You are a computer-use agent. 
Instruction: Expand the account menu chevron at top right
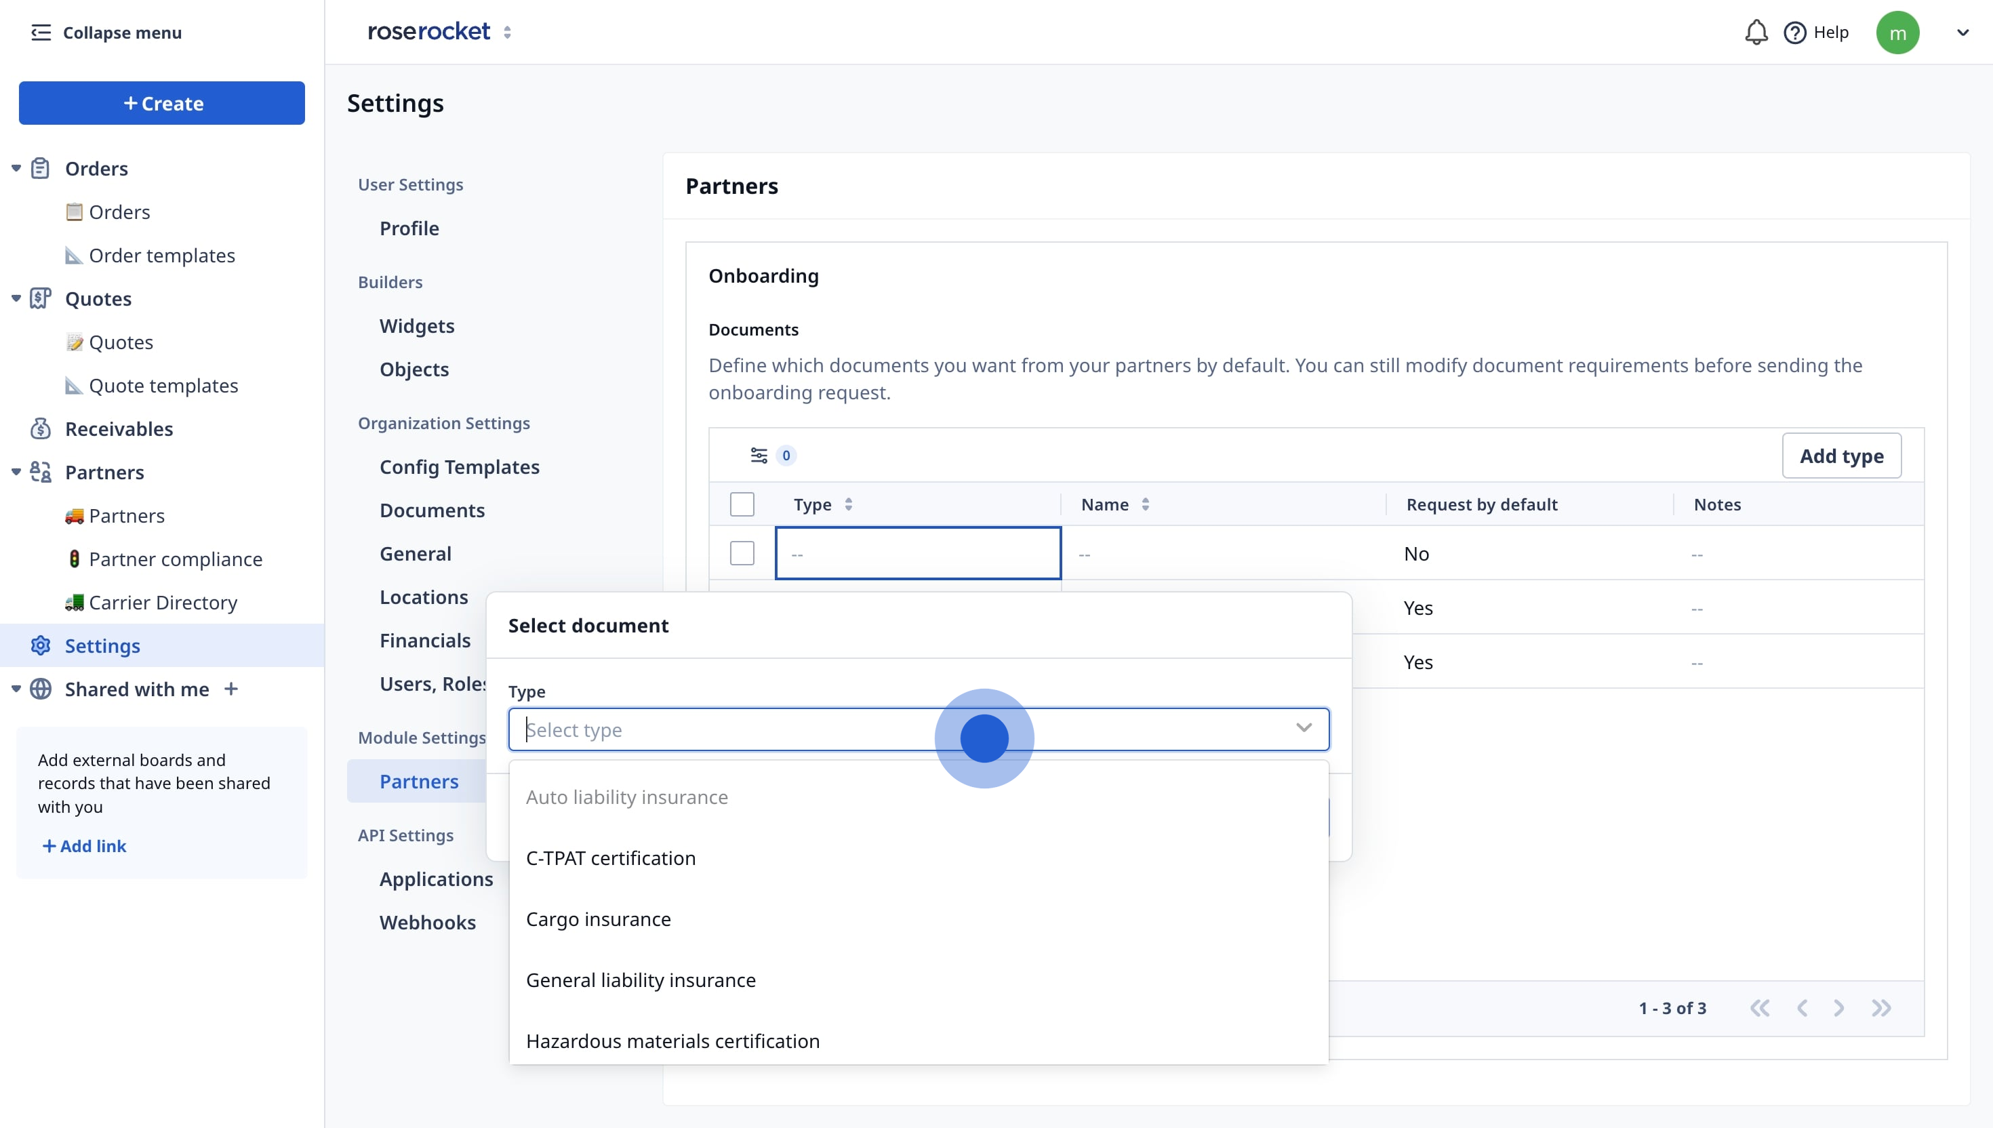point(1962,33)
